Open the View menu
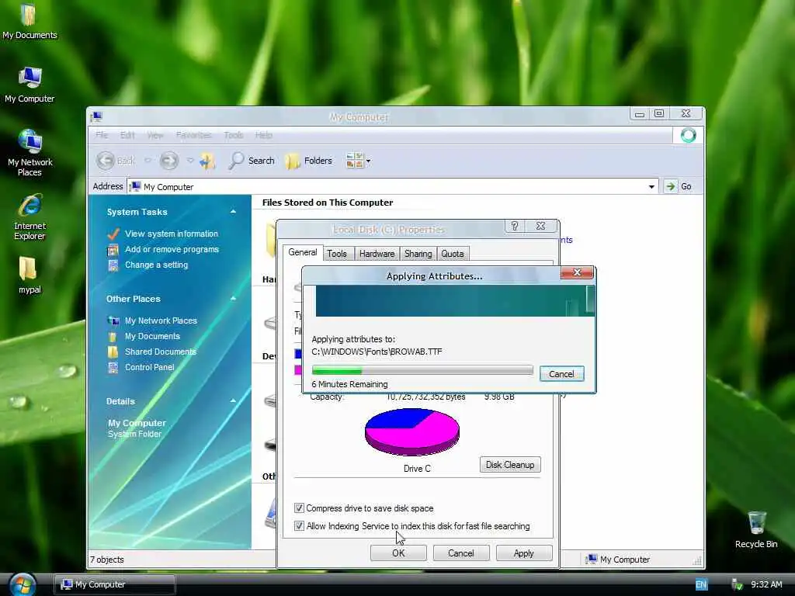 point(155,135)
